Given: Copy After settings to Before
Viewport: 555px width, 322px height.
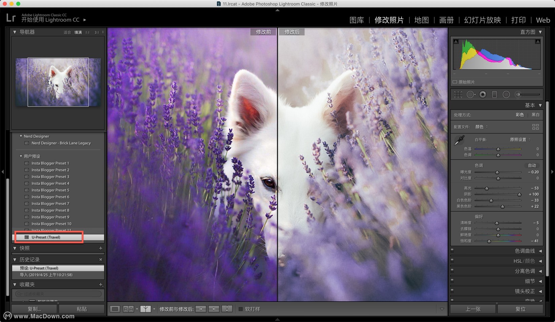Looking at the screenshot, I should tap(214, 309).
